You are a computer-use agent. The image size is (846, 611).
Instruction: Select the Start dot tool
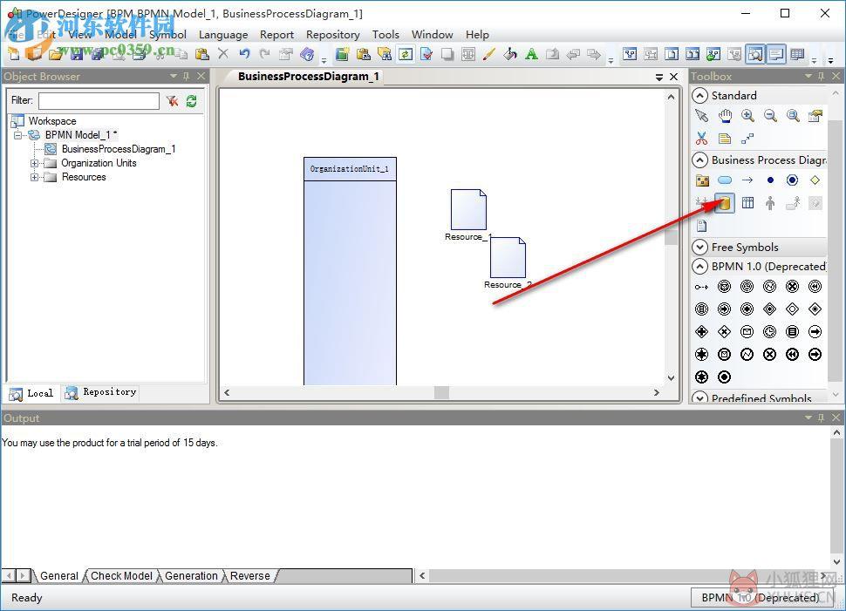[770, 180]
